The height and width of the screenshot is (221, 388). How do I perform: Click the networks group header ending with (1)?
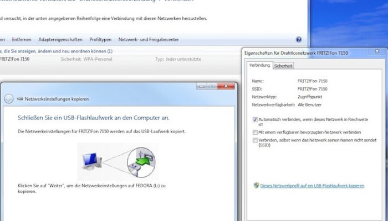(56, 51)
